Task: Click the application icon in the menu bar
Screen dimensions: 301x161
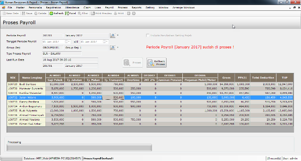Action: pos(3,8)
